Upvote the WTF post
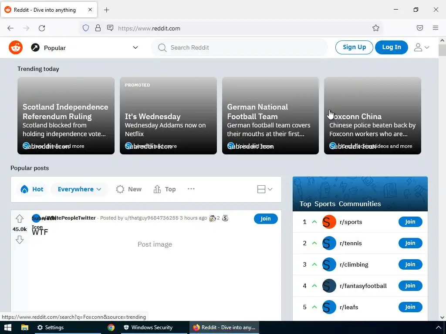Screen dimensions: 446x334 click(x=19, y=219)
